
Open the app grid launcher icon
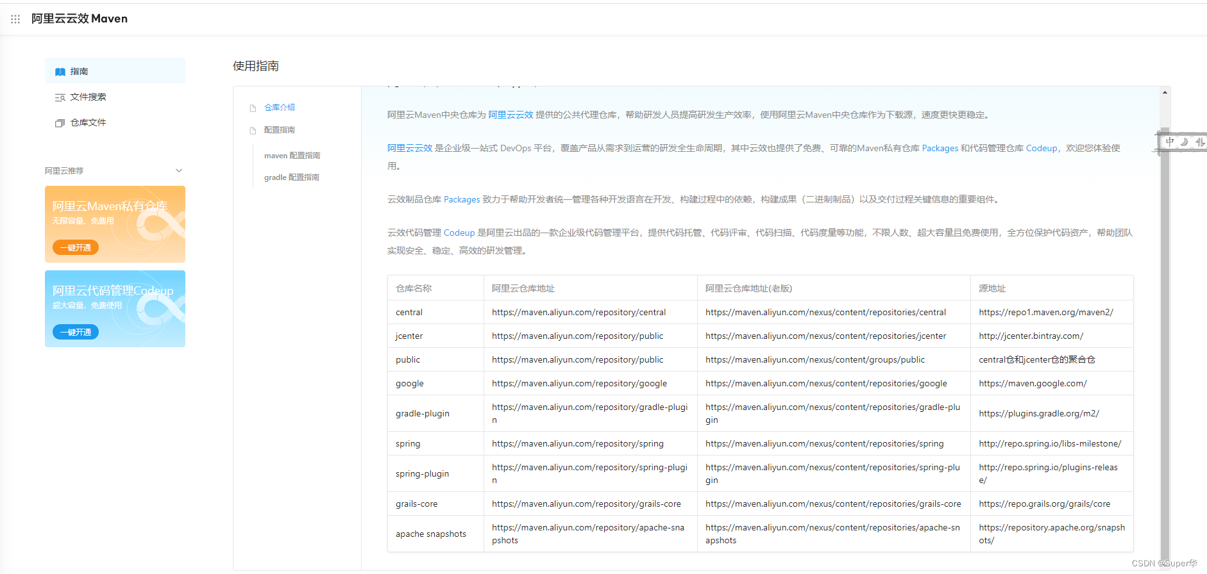[15, 19]
